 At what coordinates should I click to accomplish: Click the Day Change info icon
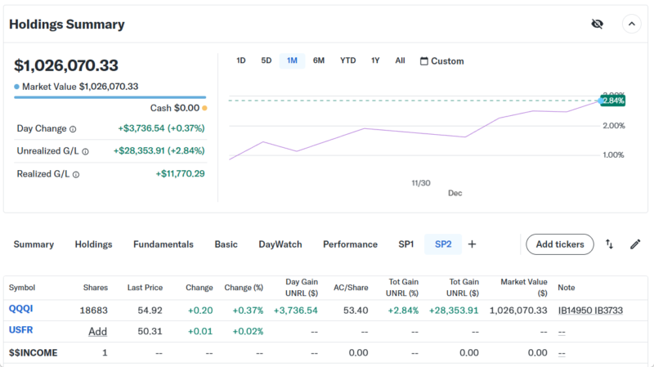pyautogui.click(x=73, y=129)
